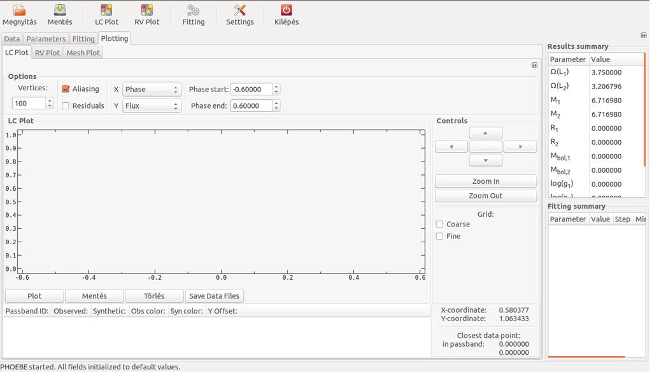Adjust Phase start spinner arrows

[276, 89]
